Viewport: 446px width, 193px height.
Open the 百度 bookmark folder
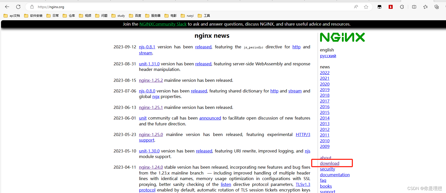pyautogui.click(x=135, y=16)
